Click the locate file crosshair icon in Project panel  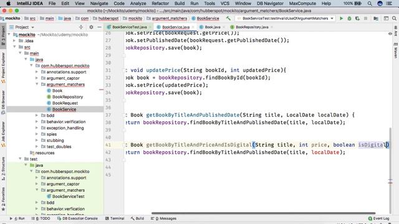(x=81, y=27)
